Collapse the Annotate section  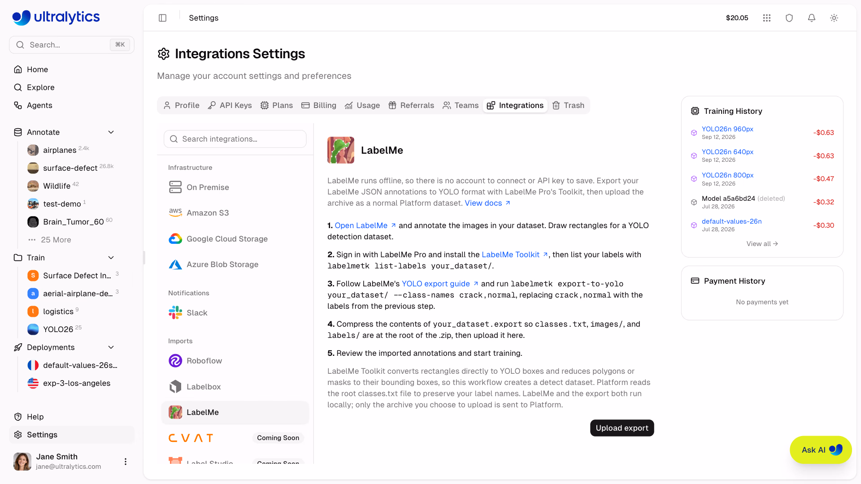point(111,132)
